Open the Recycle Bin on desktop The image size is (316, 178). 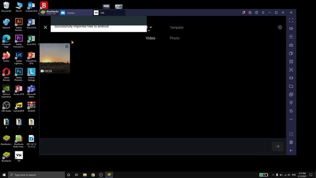pyautogui.click(x=6, y=7)
